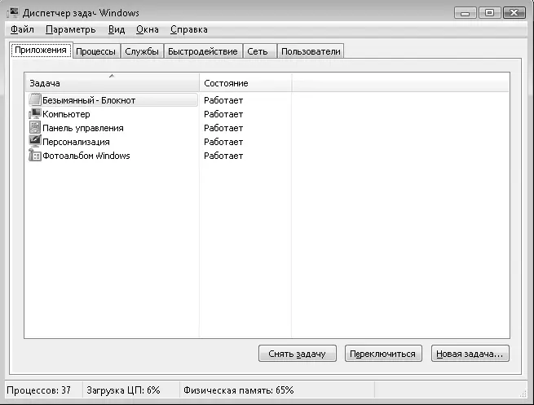This screenshot has height=405, width=534.
Task: Click the Новая задача... button
Action: pos(470,354)
